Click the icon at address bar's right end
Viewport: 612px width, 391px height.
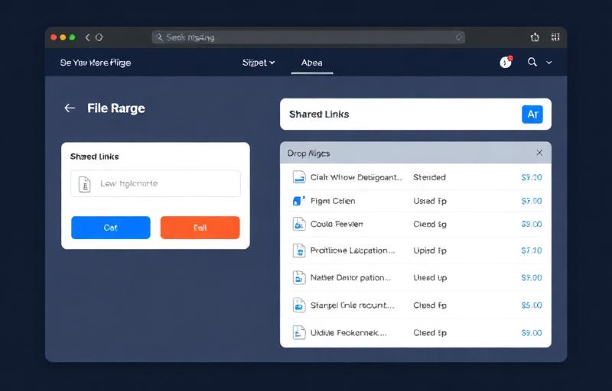click(459, 37)
